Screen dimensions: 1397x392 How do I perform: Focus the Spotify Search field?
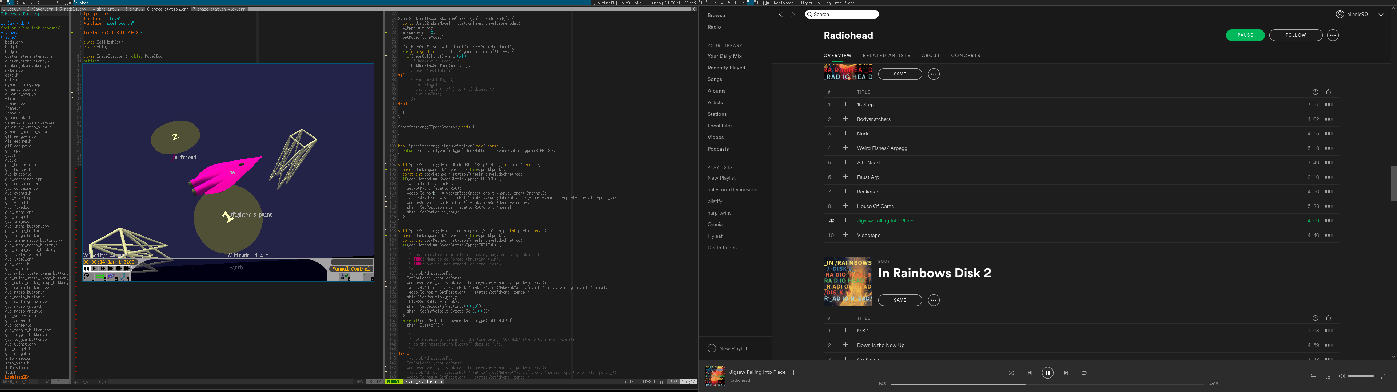(842, 15)
